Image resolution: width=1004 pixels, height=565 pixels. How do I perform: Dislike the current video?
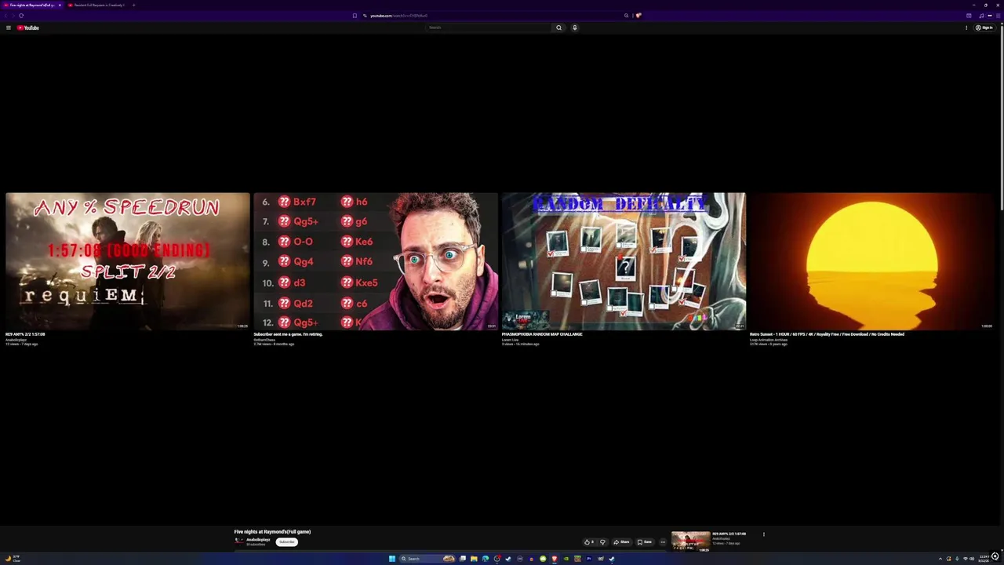click(602, 541)
